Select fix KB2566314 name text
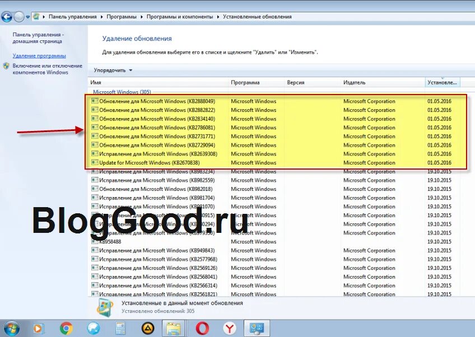 coord(158,285)
